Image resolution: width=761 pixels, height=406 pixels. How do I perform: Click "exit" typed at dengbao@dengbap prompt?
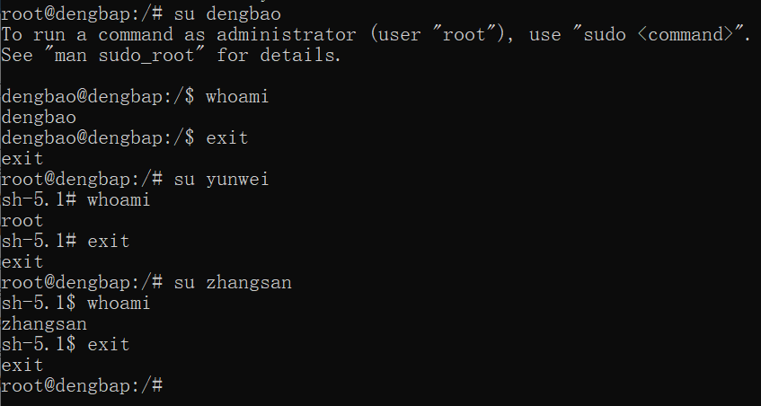226,137
